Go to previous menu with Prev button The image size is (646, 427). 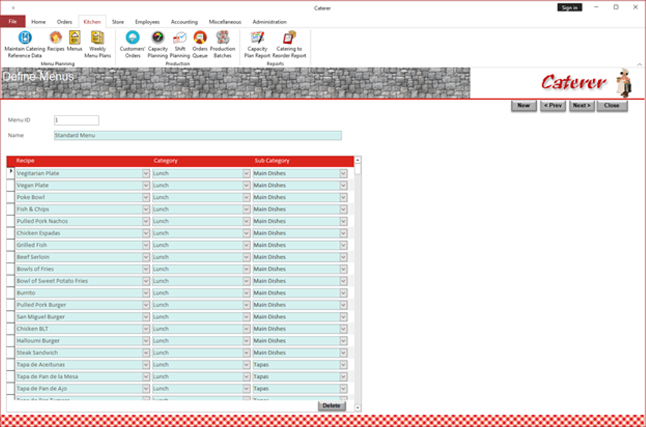553,105
